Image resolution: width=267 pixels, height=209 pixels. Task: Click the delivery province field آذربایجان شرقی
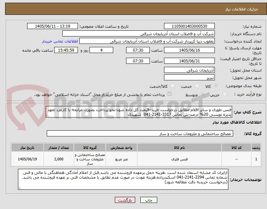[189, 70]
